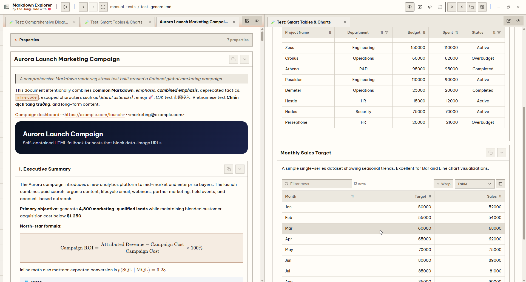Click the left pane vertical scrollbar thumb
The height and width of the screenshot is (282, 526).
(x=262, y=36)
